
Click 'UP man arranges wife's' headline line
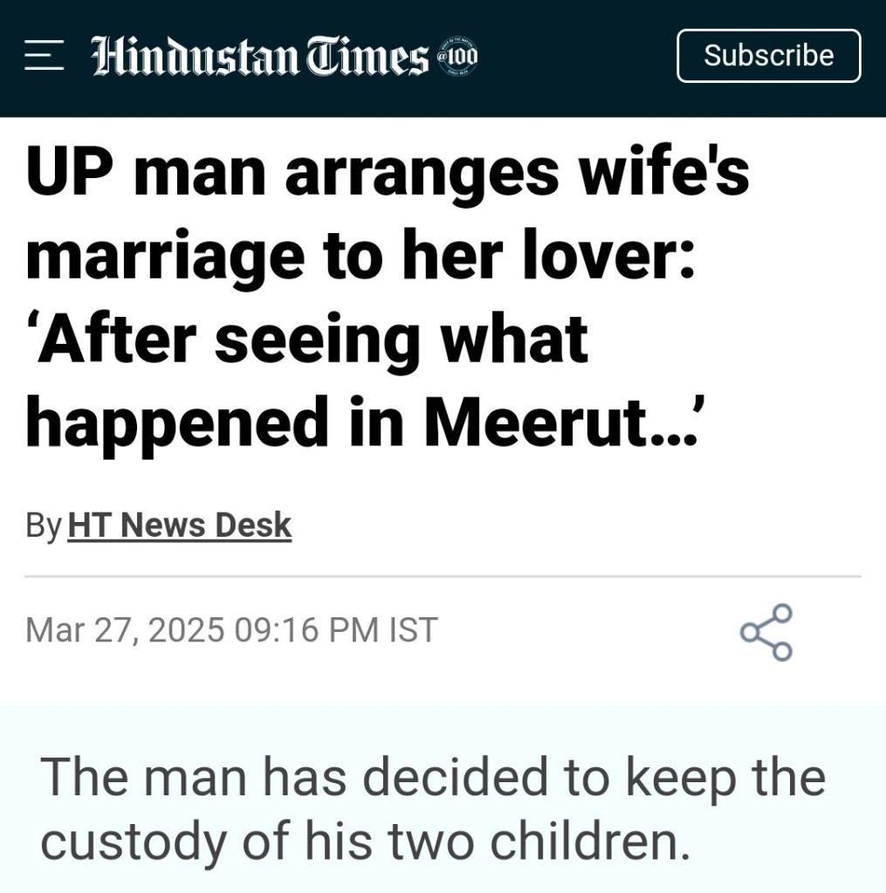pos(388,172)
